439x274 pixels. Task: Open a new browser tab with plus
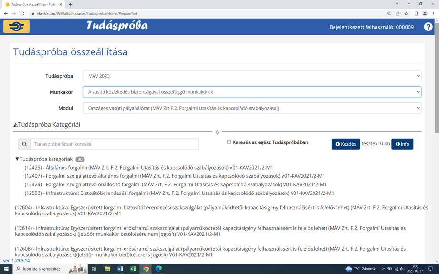click(71, 4)
